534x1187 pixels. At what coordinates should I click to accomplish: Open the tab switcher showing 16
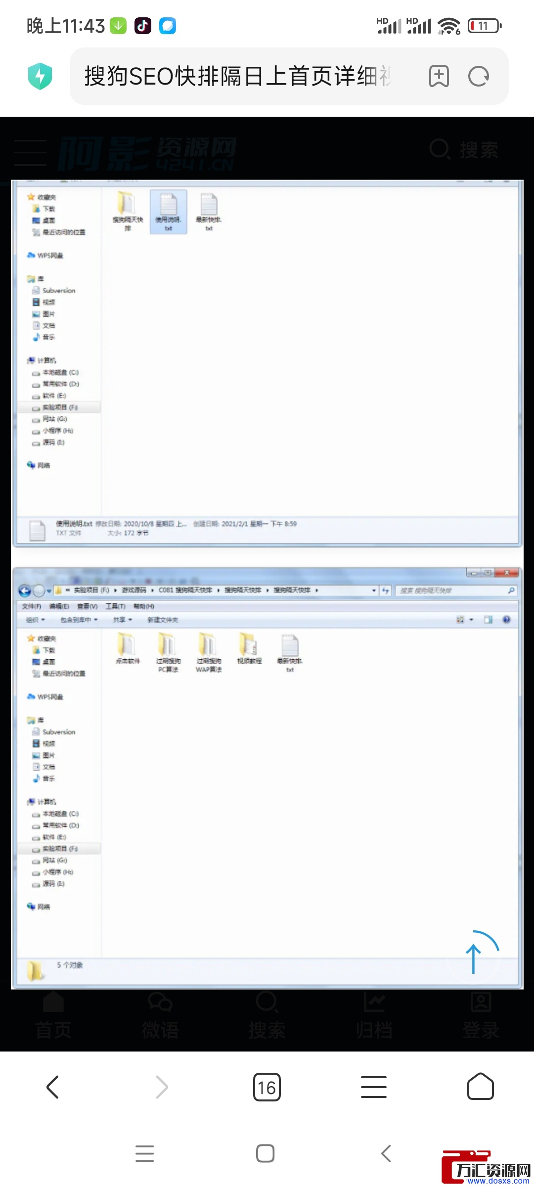point(267,1087)
